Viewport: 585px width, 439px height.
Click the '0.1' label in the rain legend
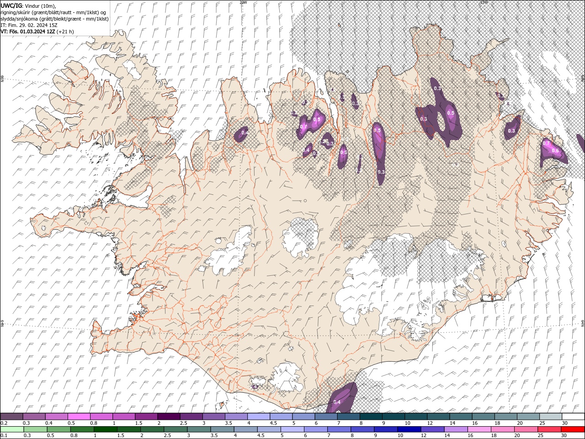[4, 436]
